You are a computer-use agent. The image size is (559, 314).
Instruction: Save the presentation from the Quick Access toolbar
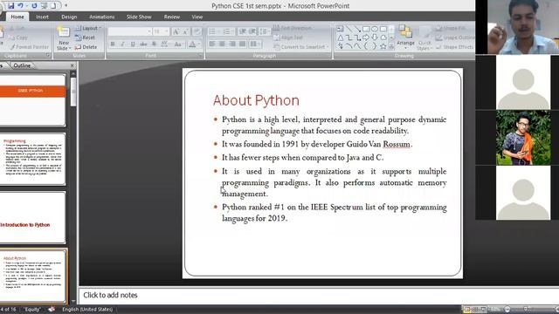coord(10,6)
